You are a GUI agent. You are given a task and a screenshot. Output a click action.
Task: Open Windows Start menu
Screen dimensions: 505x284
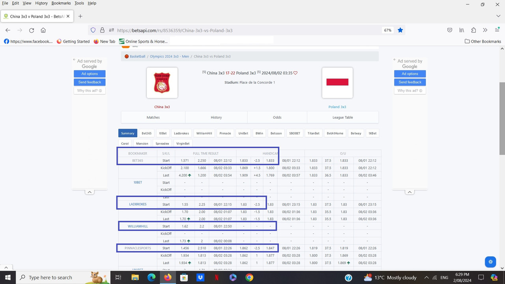(x=8, y=277)
